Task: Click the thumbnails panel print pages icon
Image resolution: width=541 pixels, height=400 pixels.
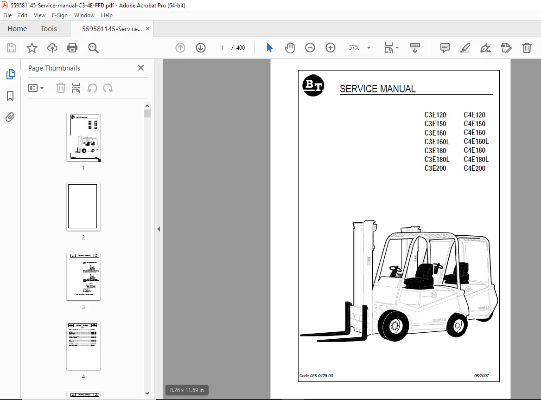Action: (x=76, y=88)
